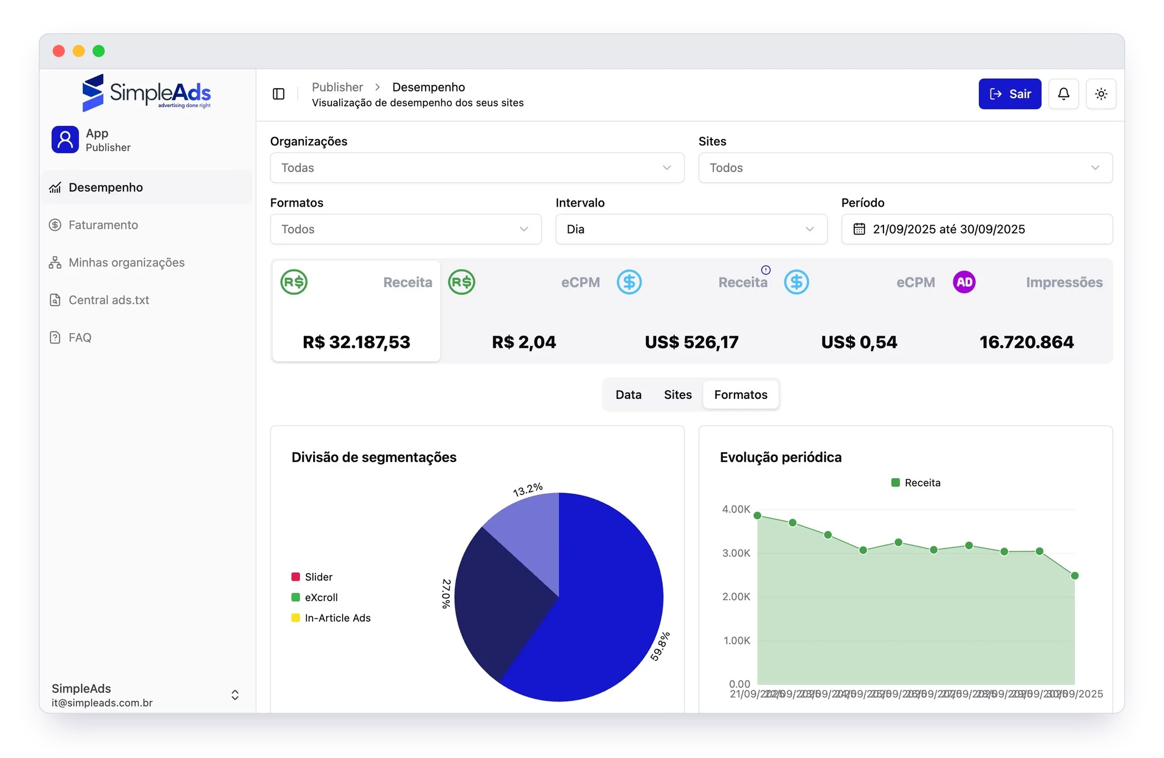Click the Desempenho breadcrumb text

click(428, 88)
